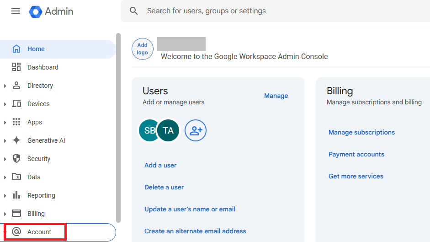
Task: Click the Account at-sign icon
Action: (16, 232)
